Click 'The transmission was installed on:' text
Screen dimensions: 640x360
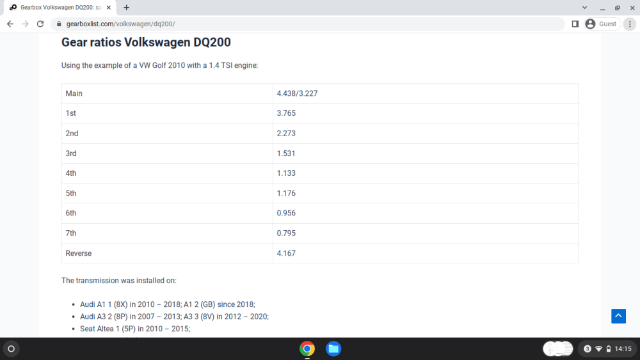(119, 281)
